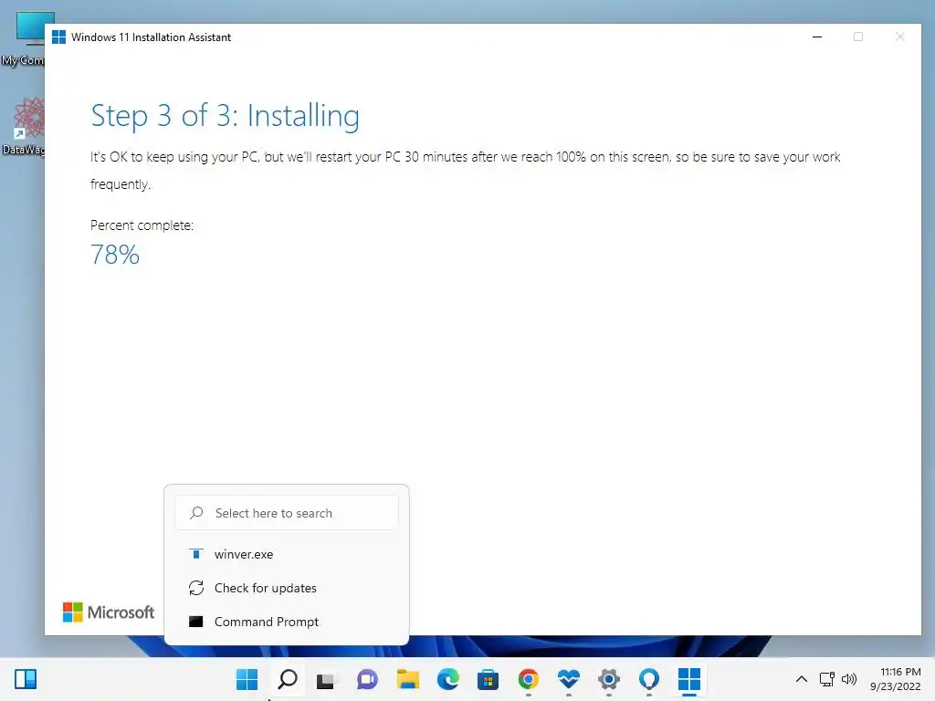Show hidden tray icons chevron
This screenshot has width=935, height=701.
coord(802,679)
